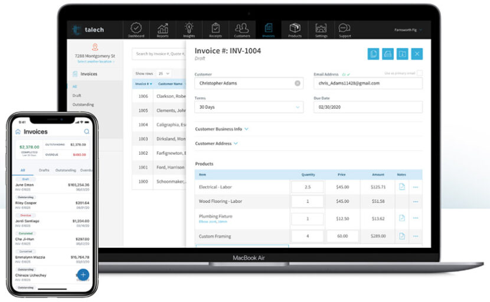Open the Products box icon

[295, 29]
